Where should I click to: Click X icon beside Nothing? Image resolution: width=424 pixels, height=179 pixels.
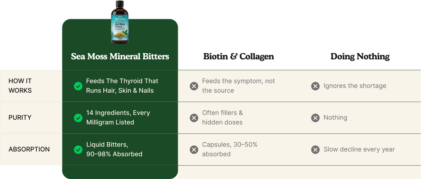[315, 118]
